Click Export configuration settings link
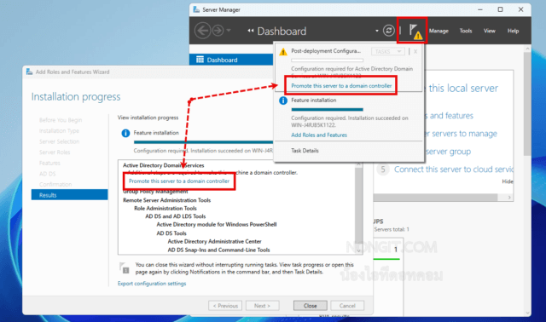This screenshot has height=322, width=546. (x=152, y=284)
